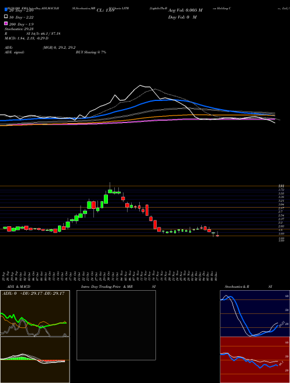The height and width of the screenshot is (383, 290).
Task: Click the 'ADX signal:' label
Action: (x=14, y=52)
